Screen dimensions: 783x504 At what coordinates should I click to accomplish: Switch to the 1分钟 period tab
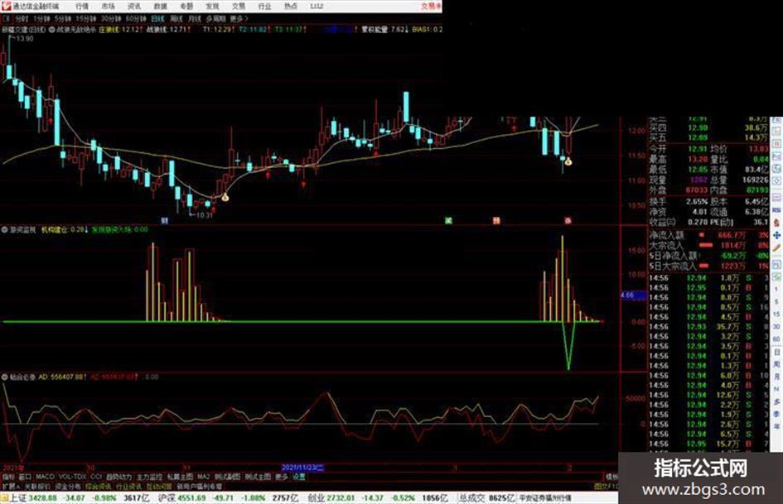pos(41,18)
